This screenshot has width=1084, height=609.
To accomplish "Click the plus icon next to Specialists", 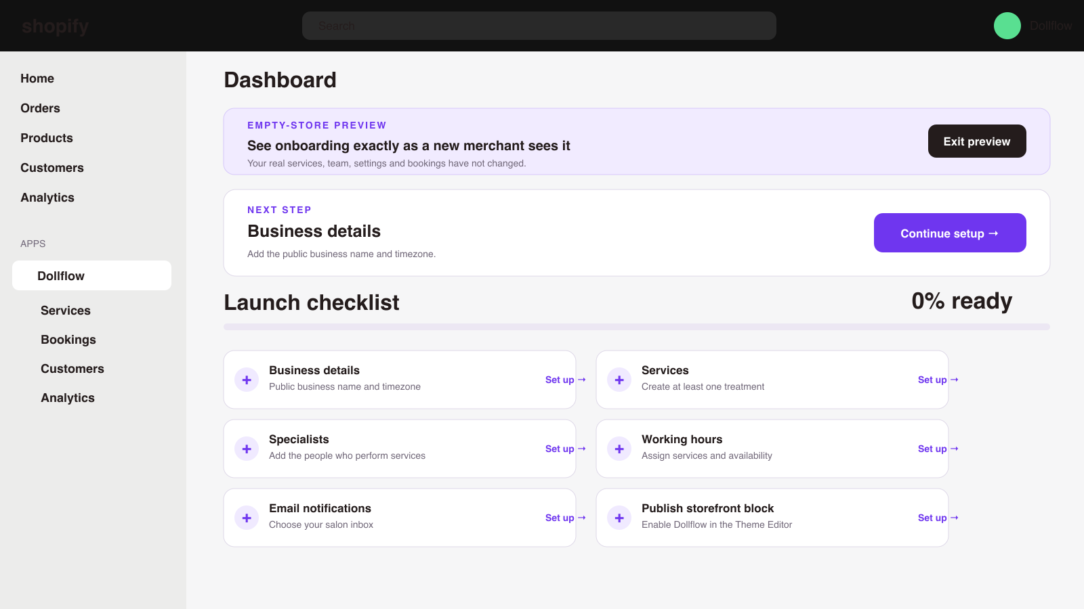I will [247, 449].
